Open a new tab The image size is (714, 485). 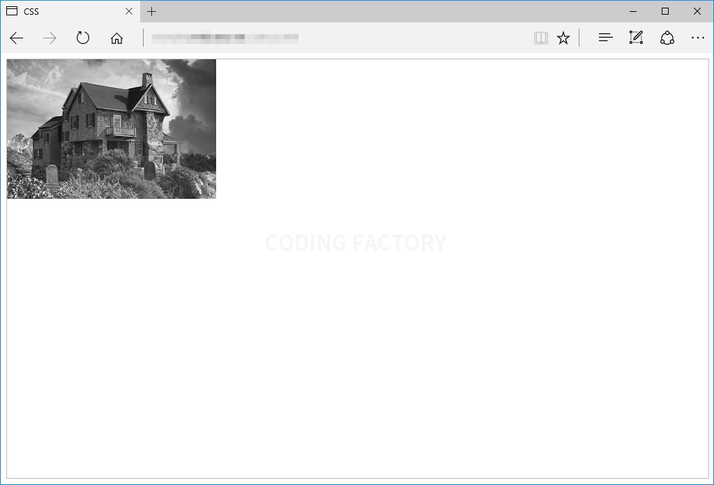click(151, 11)
